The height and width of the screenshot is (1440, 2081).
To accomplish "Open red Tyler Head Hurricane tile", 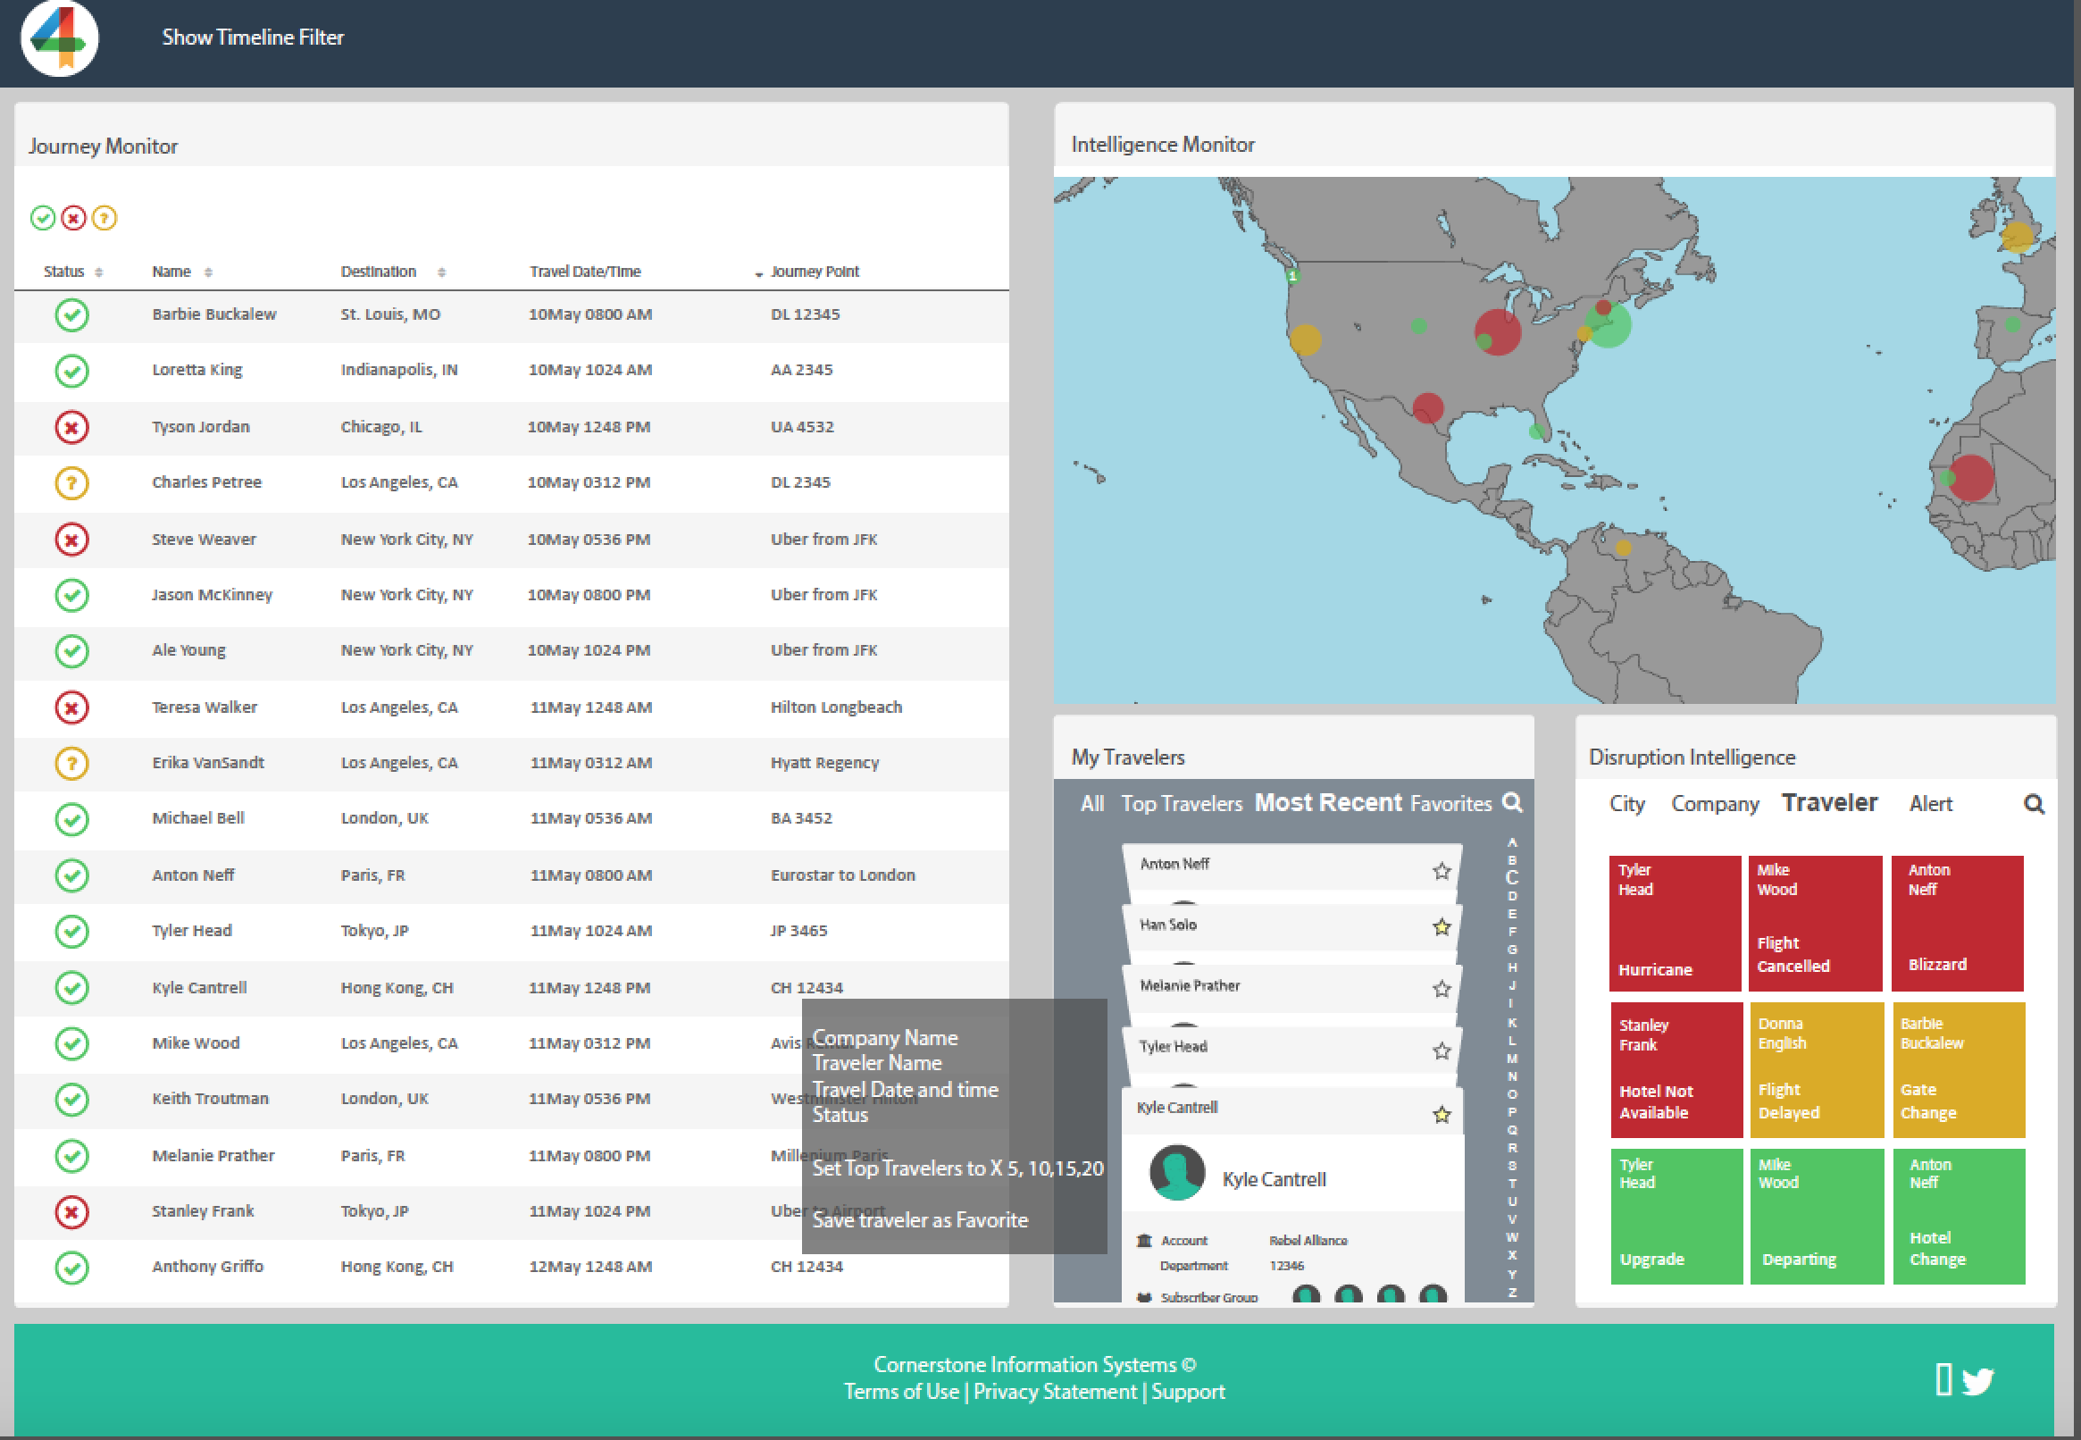I will point(1676,923).
